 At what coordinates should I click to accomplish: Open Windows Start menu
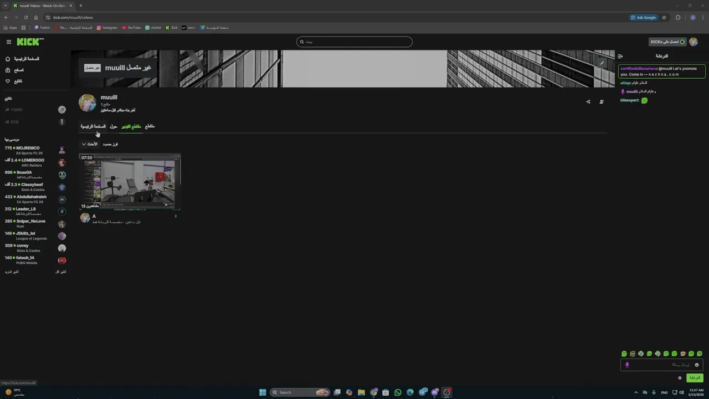tap(263, 392)
